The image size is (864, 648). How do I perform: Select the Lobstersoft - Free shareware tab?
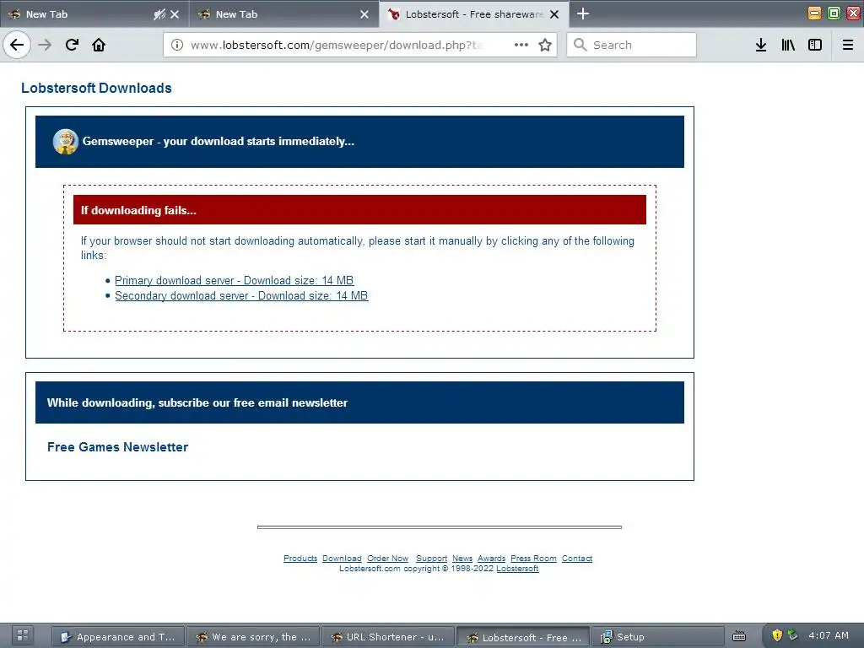pos(468,14)
